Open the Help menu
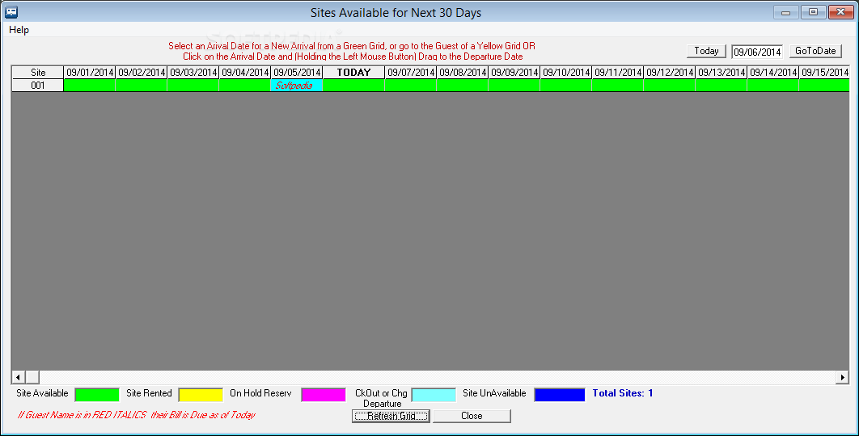Image resolution: width=859 pixels, height=436 pixels. 19,30
